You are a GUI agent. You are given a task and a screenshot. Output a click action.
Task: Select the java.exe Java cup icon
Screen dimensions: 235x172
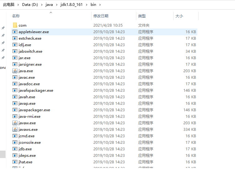click(15, 71)
